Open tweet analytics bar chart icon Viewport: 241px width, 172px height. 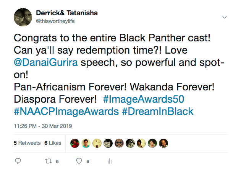click(110, 161)
